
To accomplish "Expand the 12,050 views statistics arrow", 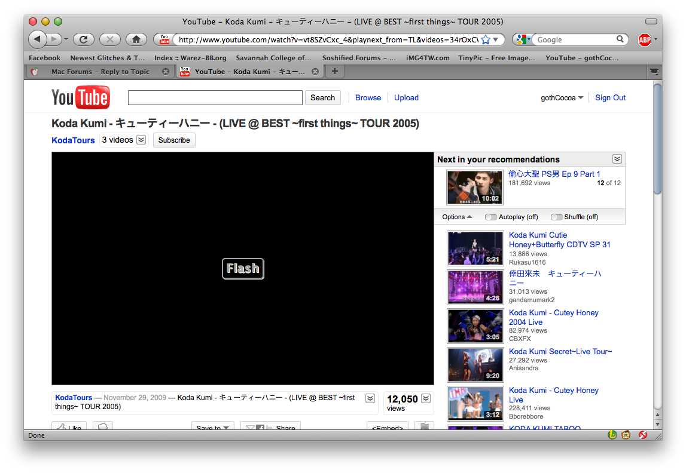I will (x=426, y=398).
